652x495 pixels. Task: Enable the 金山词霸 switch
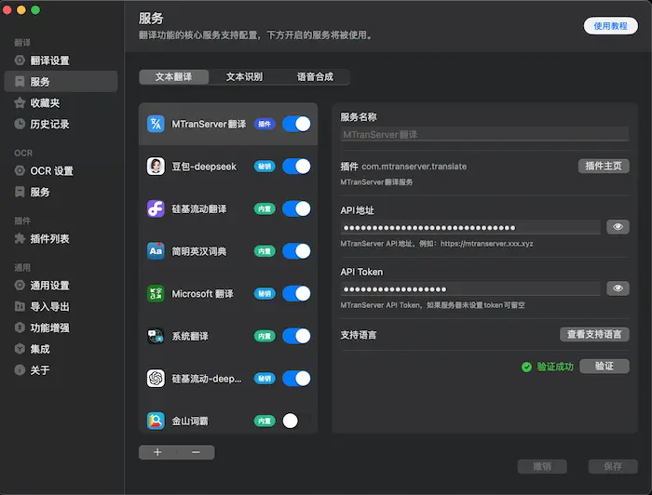tap(296, 421)
